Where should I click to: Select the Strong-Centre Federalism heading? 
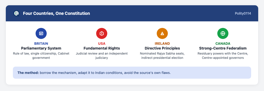(223, 49)
